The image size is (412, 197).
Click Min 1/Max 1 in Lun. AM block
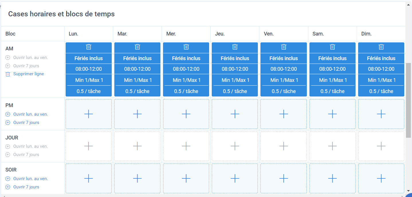89,80
